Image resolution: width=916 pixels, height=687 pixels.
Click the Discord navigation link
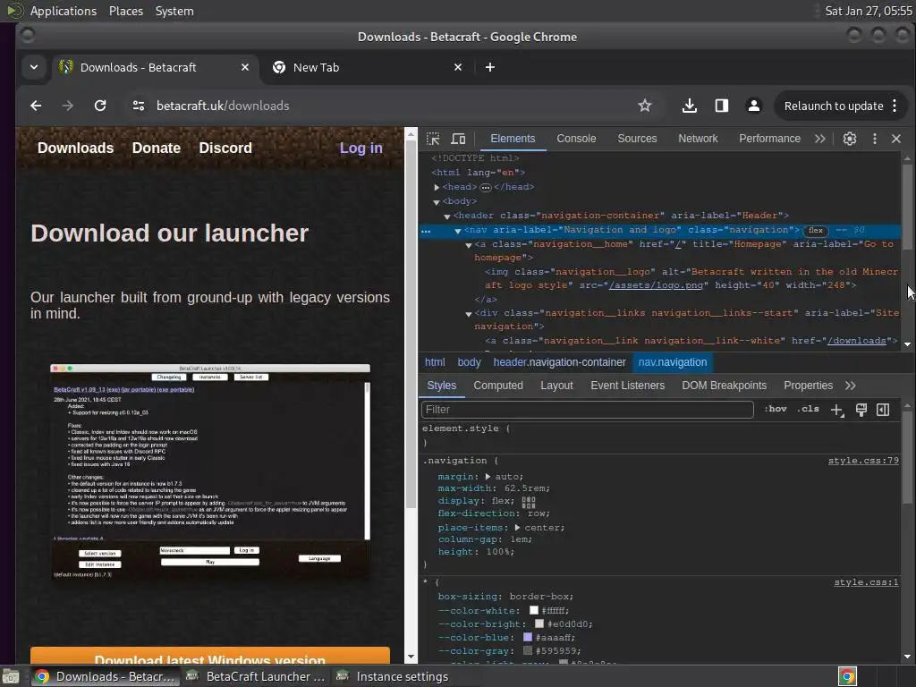[225, 148]
